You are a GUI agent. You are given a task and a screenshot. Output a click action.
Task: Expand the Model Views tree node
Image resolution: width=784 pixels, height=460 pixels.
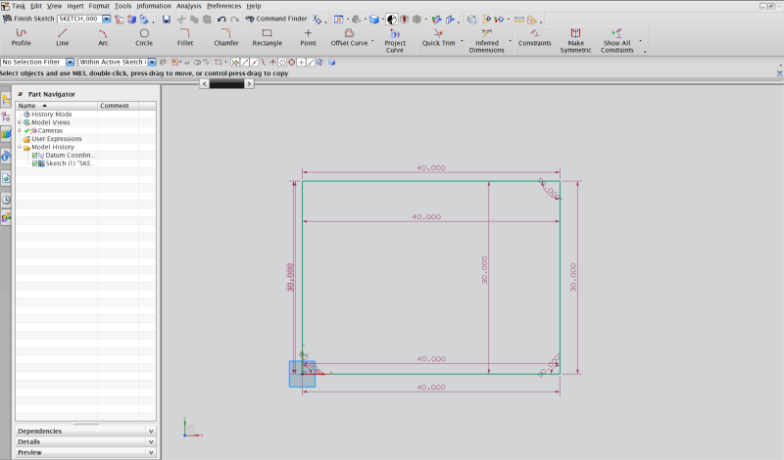pyautogui.click(x=20, y=122)
